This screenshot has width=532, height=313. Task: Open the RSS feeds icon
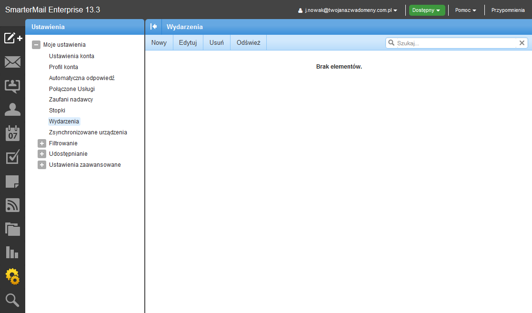click(x=12, y=205)
